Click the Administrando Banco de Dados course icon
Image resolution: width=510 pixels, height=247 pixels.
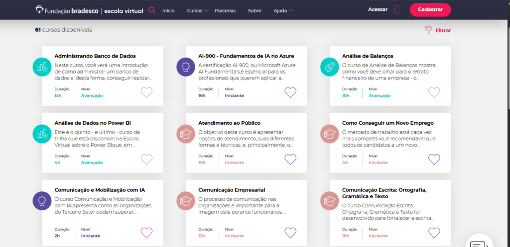pos(42,67)
